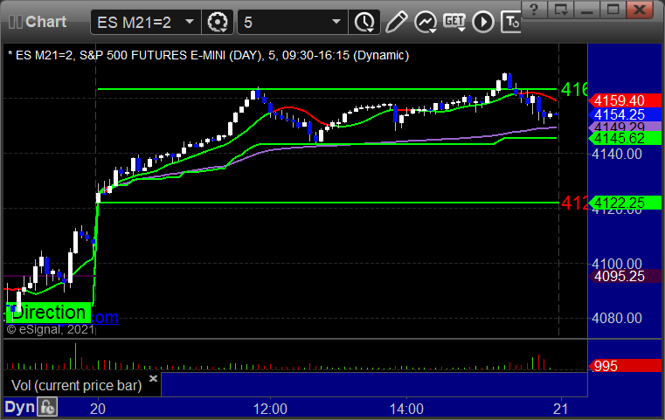Click the 14:00 time axis label
Viewport: 665px width, 420px height.
click(406, 409)
